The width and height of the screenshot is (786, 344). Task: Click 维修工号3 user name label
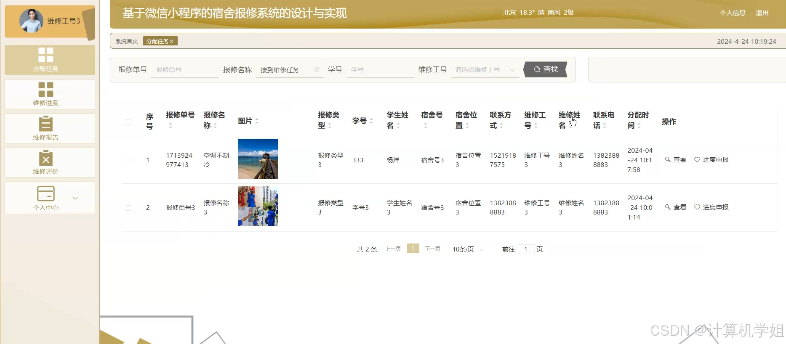[64, 21]
